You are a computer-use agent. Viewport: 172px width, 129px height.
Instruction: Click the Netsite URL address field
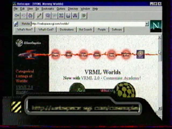[x=88, y=24]
